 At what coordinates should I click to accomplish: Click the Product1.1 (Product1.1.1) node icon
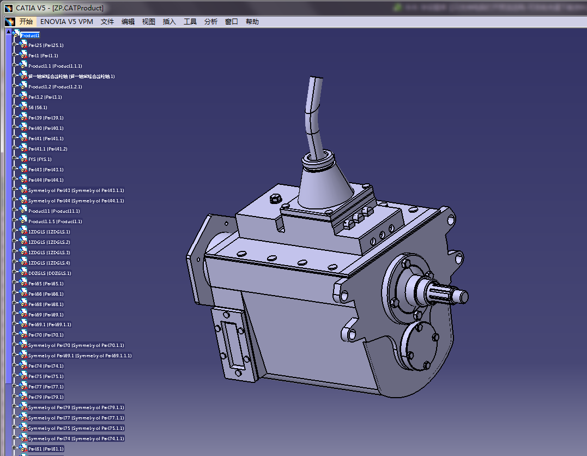point(23,65)
